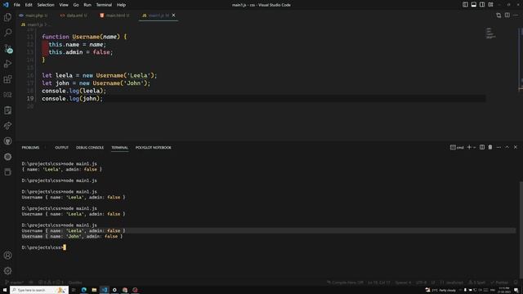This screenshot has height=294, width=523.
Task: Change file encoding UTF-8
Action: 421,283
